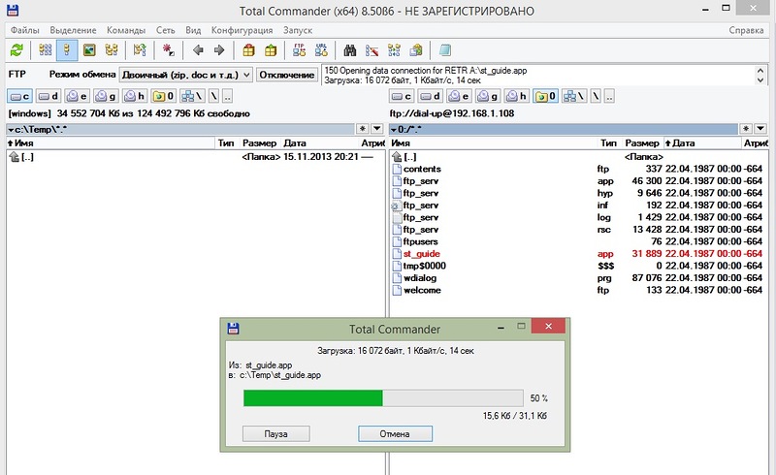Sort the left panel by 'Дата' column

click(x=320, y=143)
